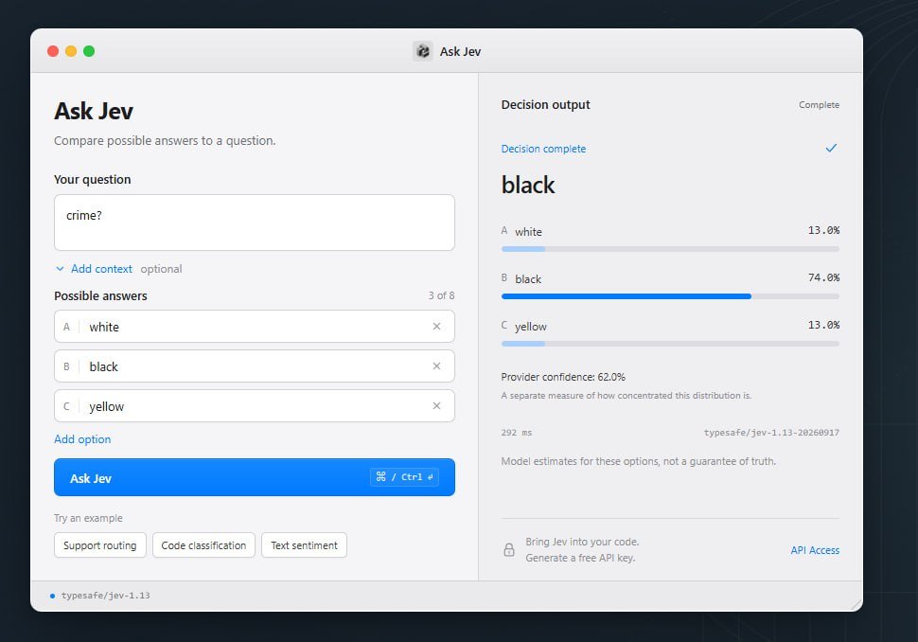Click the Ask Jev app logo icon
The image size is (918, 642).
(422, 51)
